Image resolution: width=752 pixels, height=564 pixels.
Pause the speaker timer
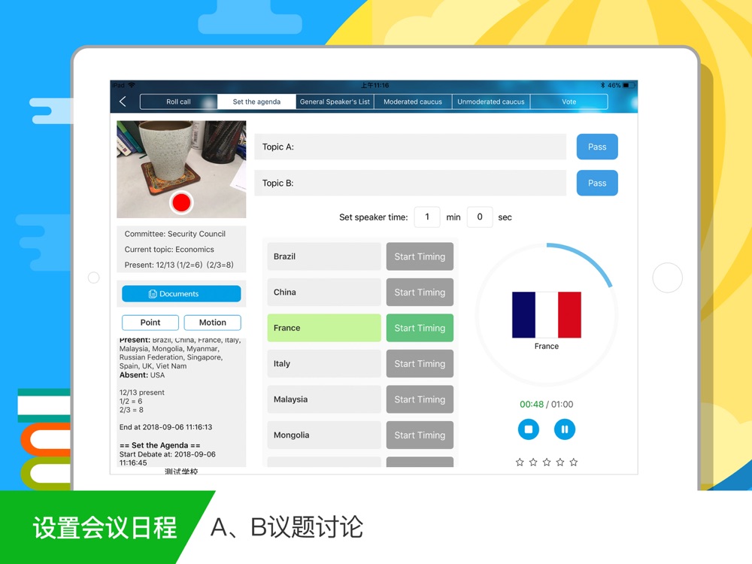[565, 429]
